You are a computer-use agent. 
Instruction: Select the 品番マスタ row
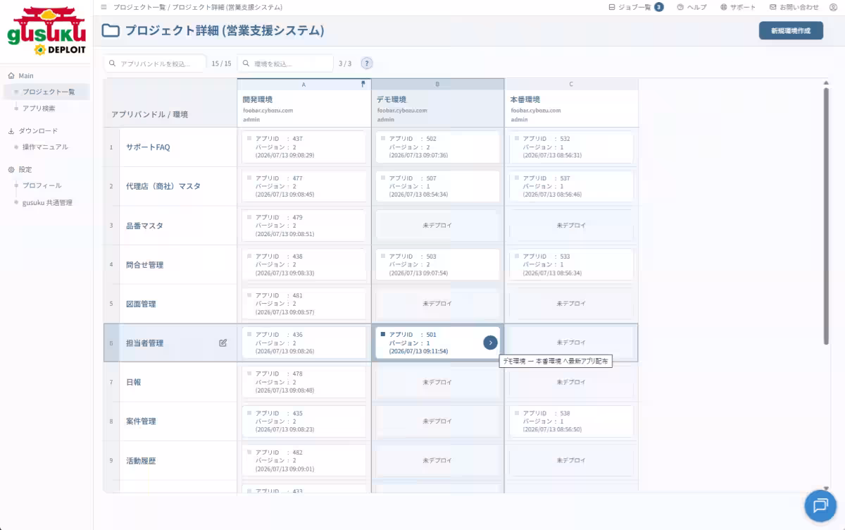click(170, 226)
